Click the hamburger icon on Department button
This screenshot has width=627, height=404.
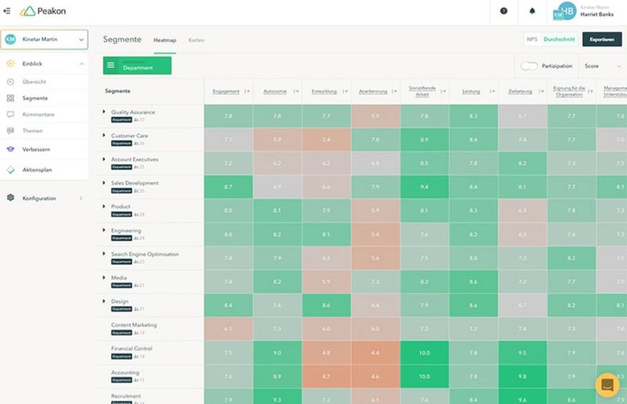(x=111, y=65)
